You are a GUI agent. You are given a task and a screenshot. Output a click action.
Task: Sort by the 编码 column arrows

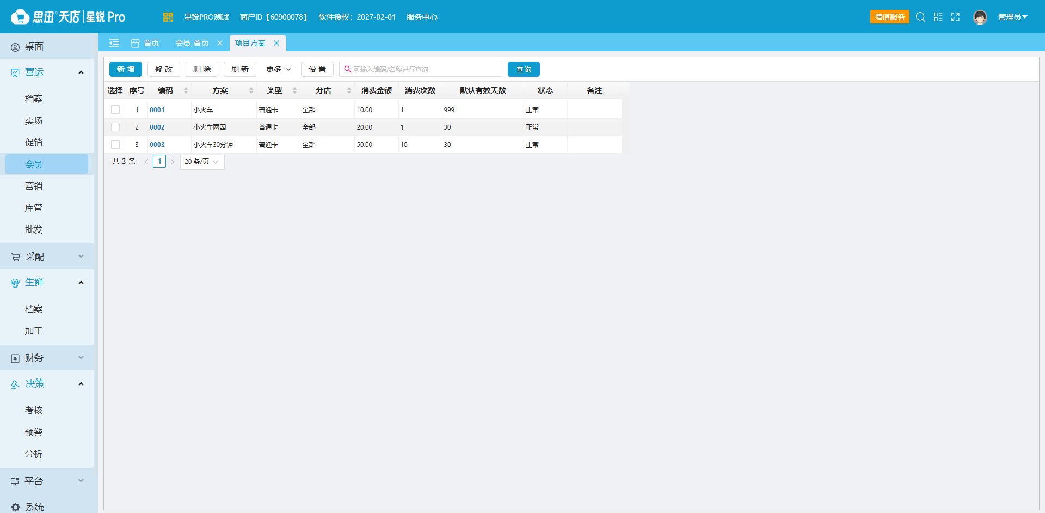click(186, 90)
